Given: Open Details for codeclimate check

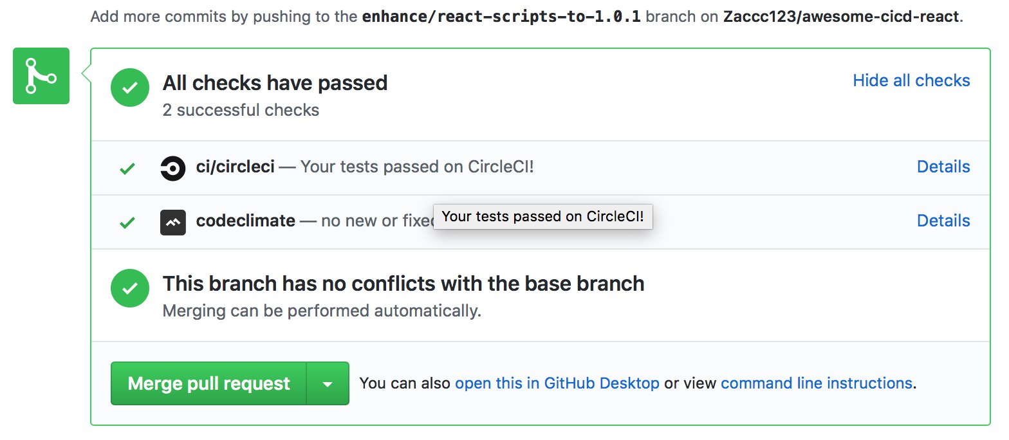Looking at the screenshot, I should (x=943, y=221).
